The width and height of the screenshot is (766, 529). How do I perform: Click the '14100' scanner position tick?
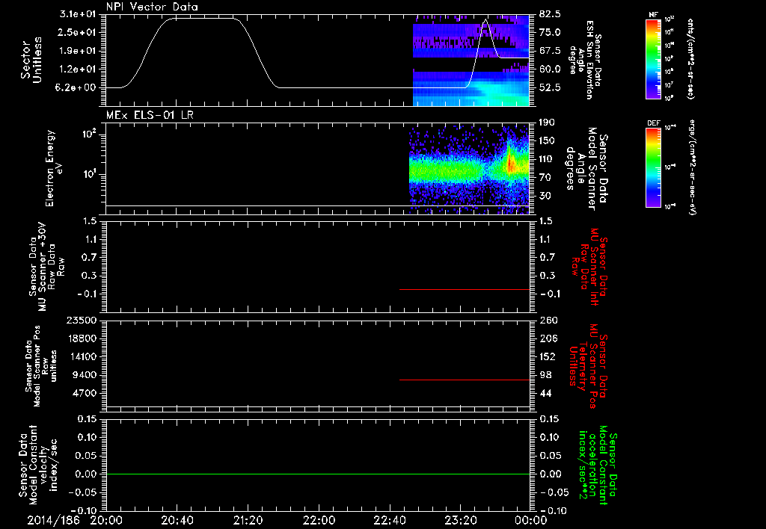tap(82, 356)
